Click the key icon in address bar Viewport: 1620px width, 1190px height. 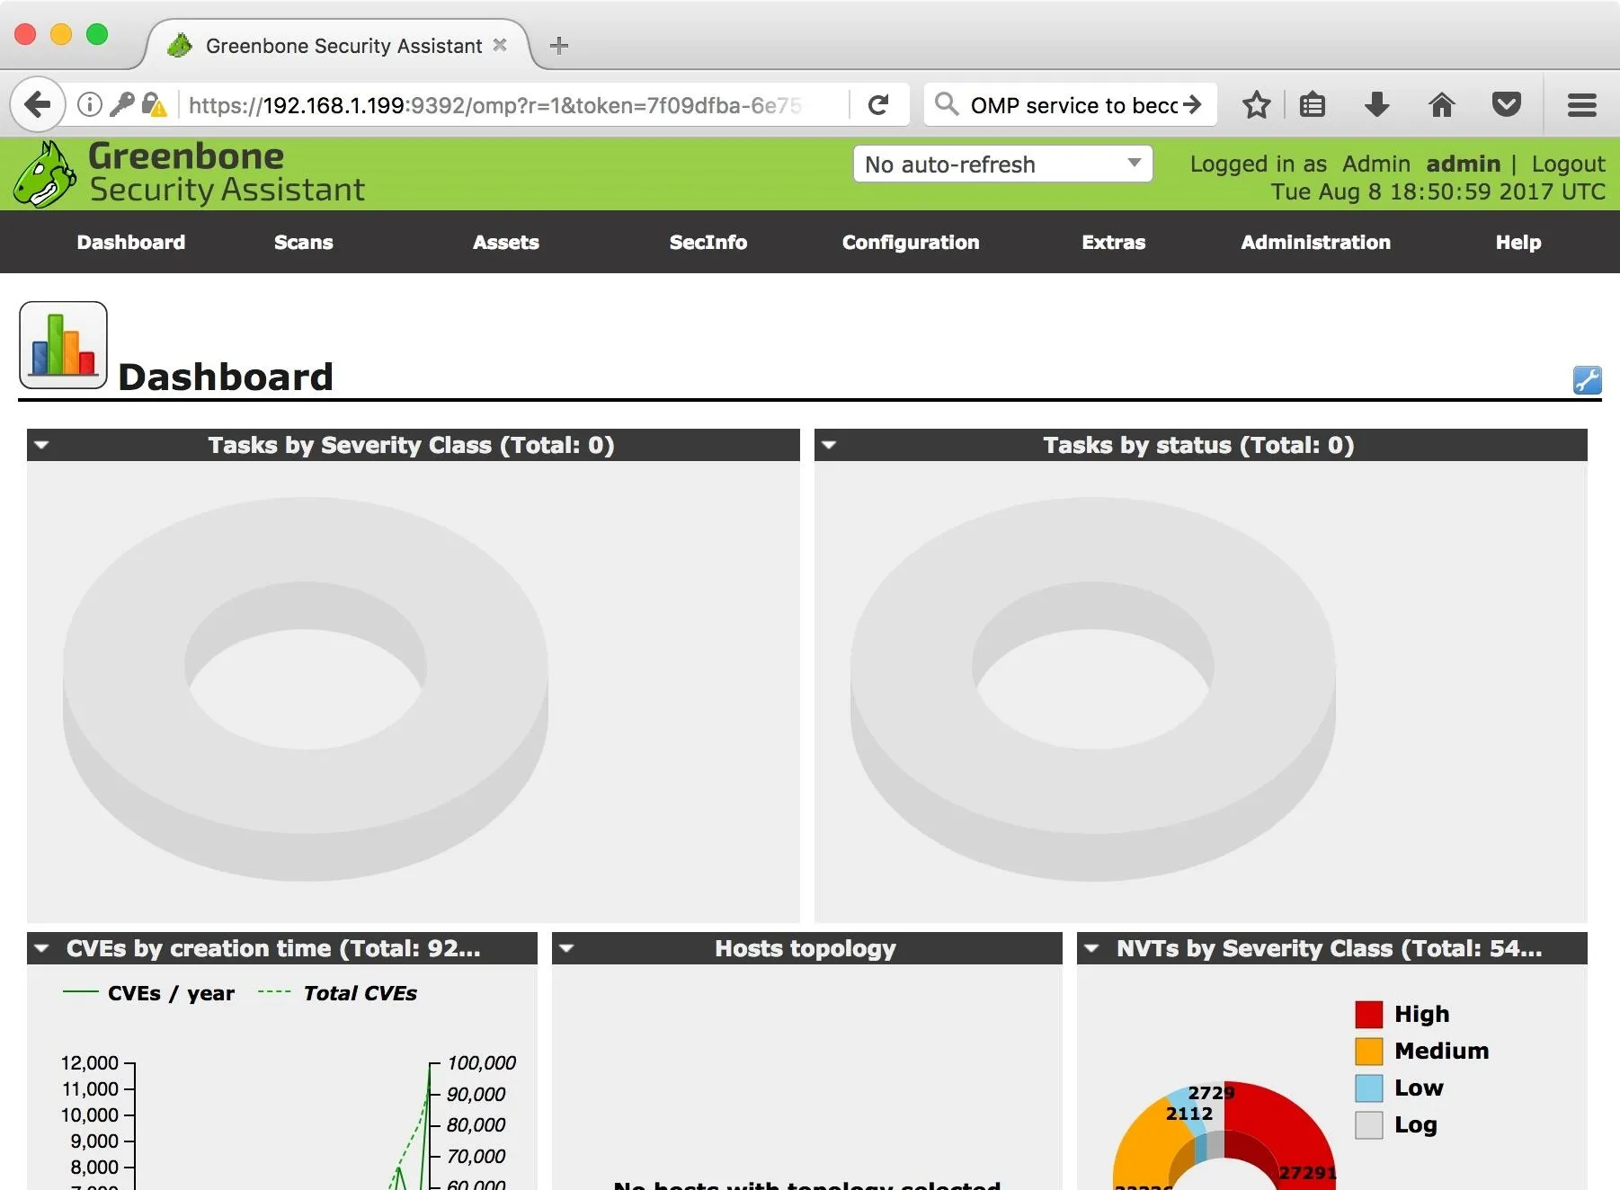tap(122, 104)
